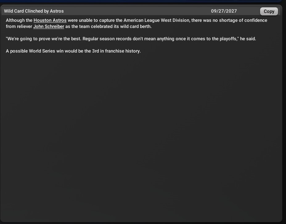
Task: Open the John Schreiber player link
Action: click(x=49, y=26)
